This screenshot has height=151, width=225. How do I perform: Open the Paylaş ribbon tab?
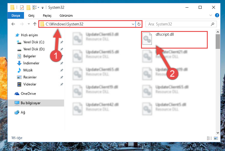[x=47, y=16]
